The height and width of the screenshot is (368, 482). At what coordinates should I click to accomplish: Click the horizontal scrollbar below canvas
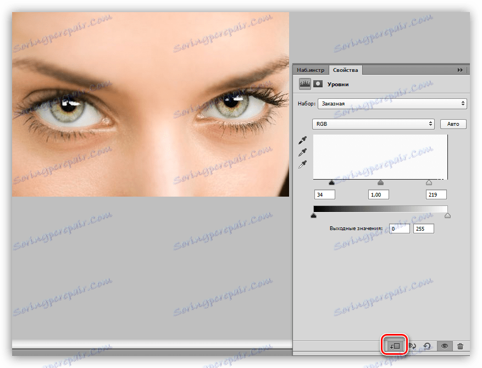click(152, 344)
